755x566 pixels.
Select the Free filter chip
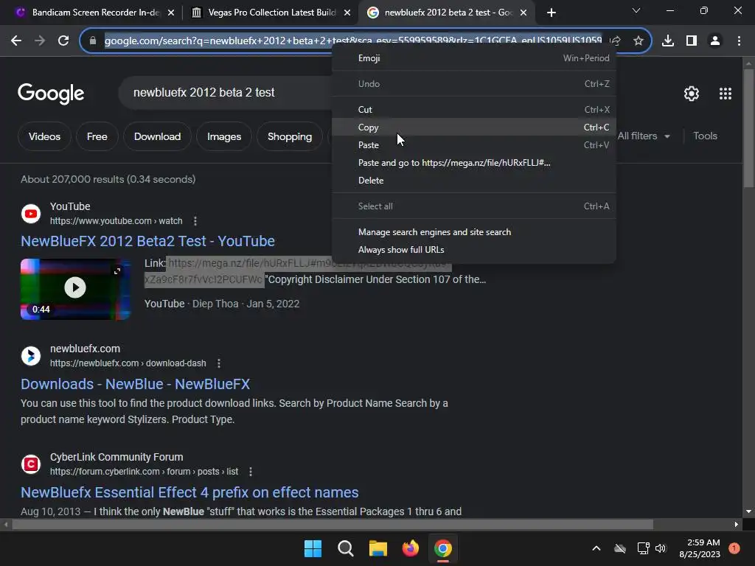97,136
